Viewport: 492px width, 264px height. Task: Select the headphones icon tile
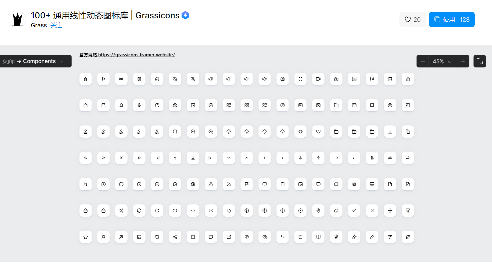(157, 79)
